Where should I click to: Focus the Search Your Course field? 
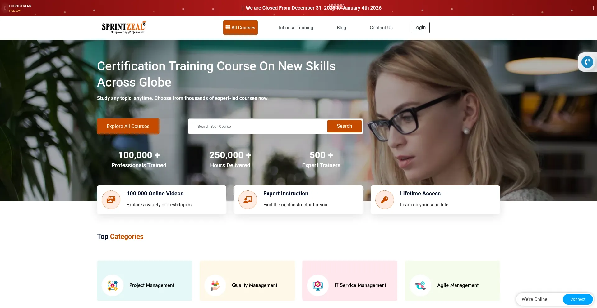point(258,127)
